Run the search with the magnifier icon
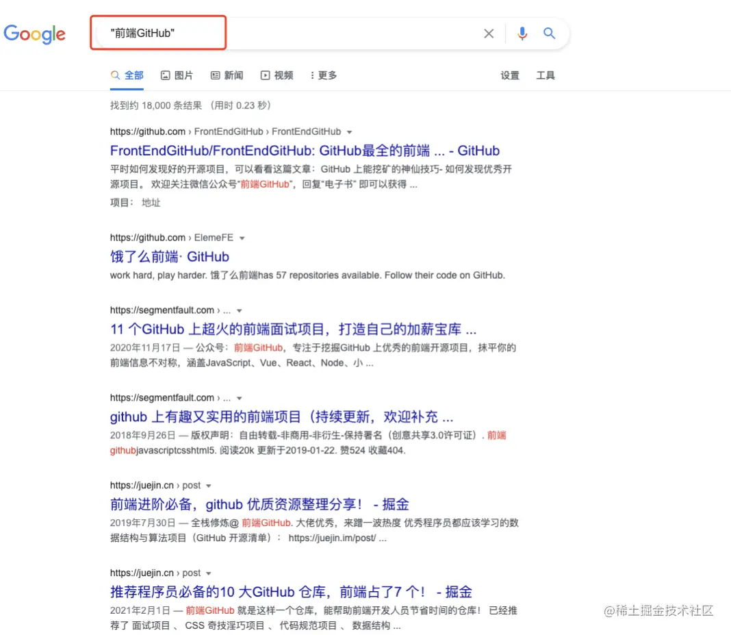 [x=549, y=33]
